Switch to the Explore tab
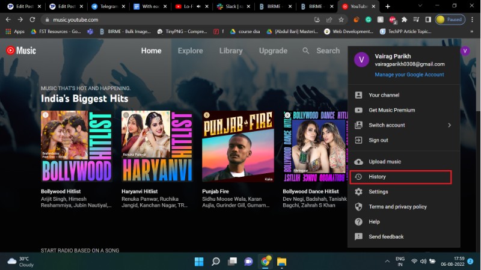 (190, 51)
